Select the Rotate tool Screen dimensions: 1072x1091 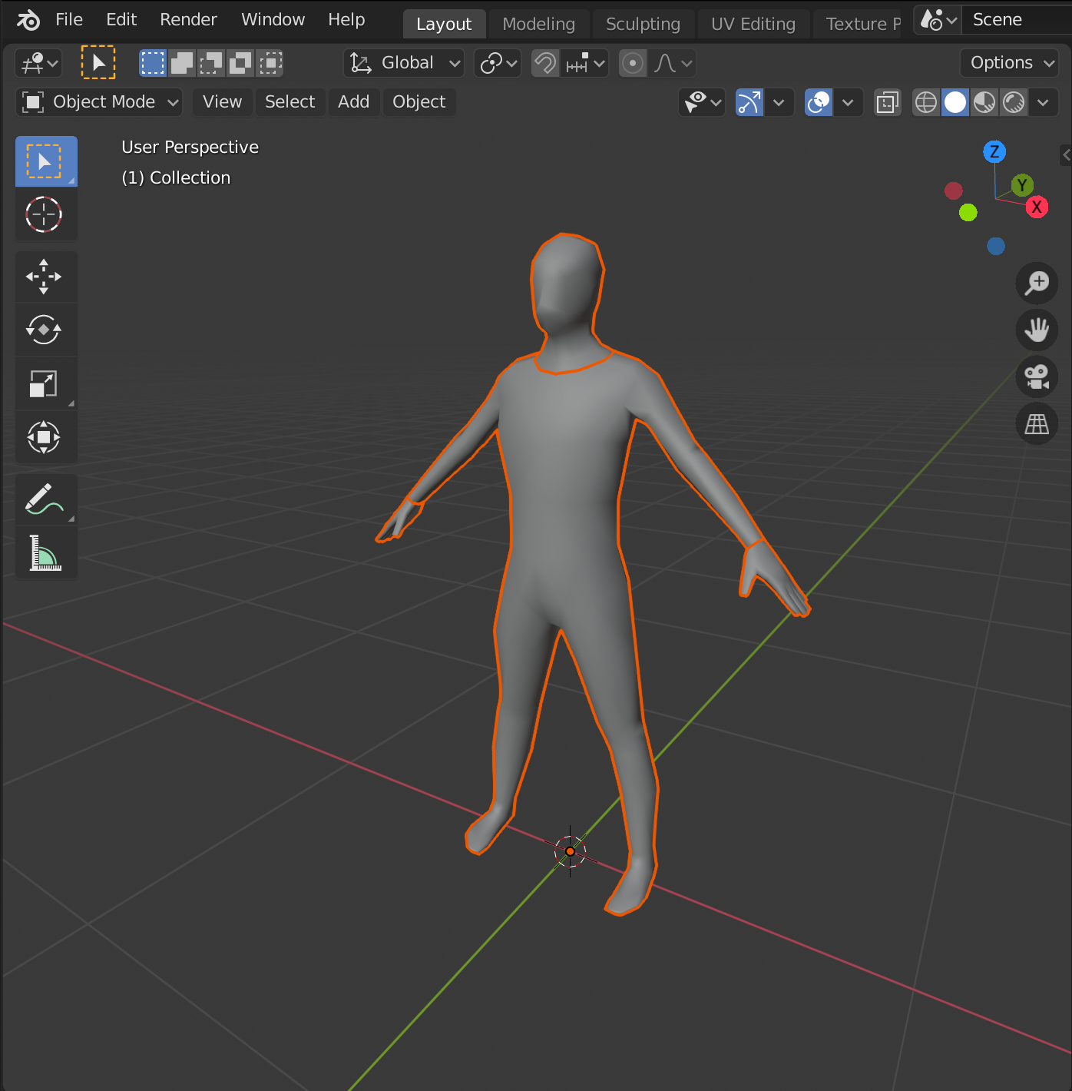44,330
